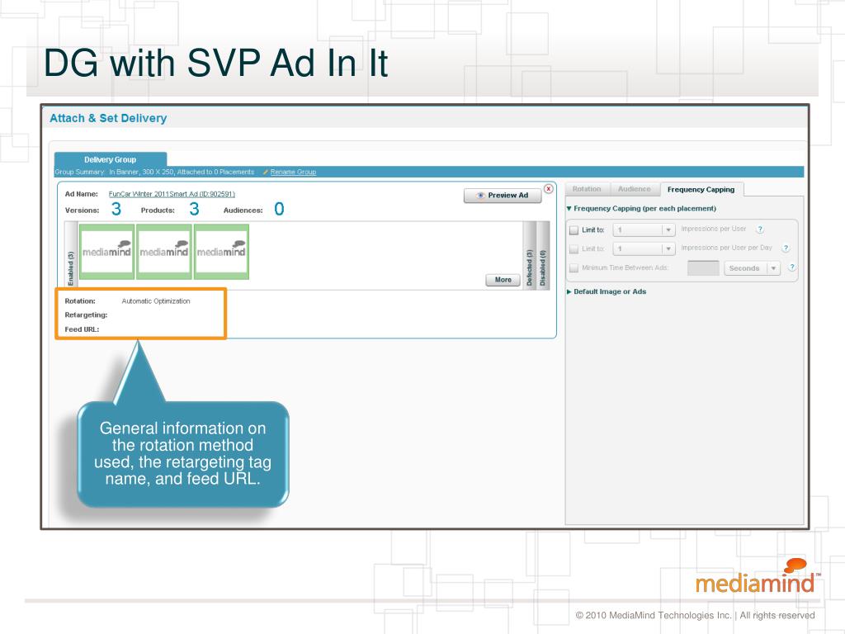
Task: Open the Defected (3) vertical tab
Action: tap(529, 256)
